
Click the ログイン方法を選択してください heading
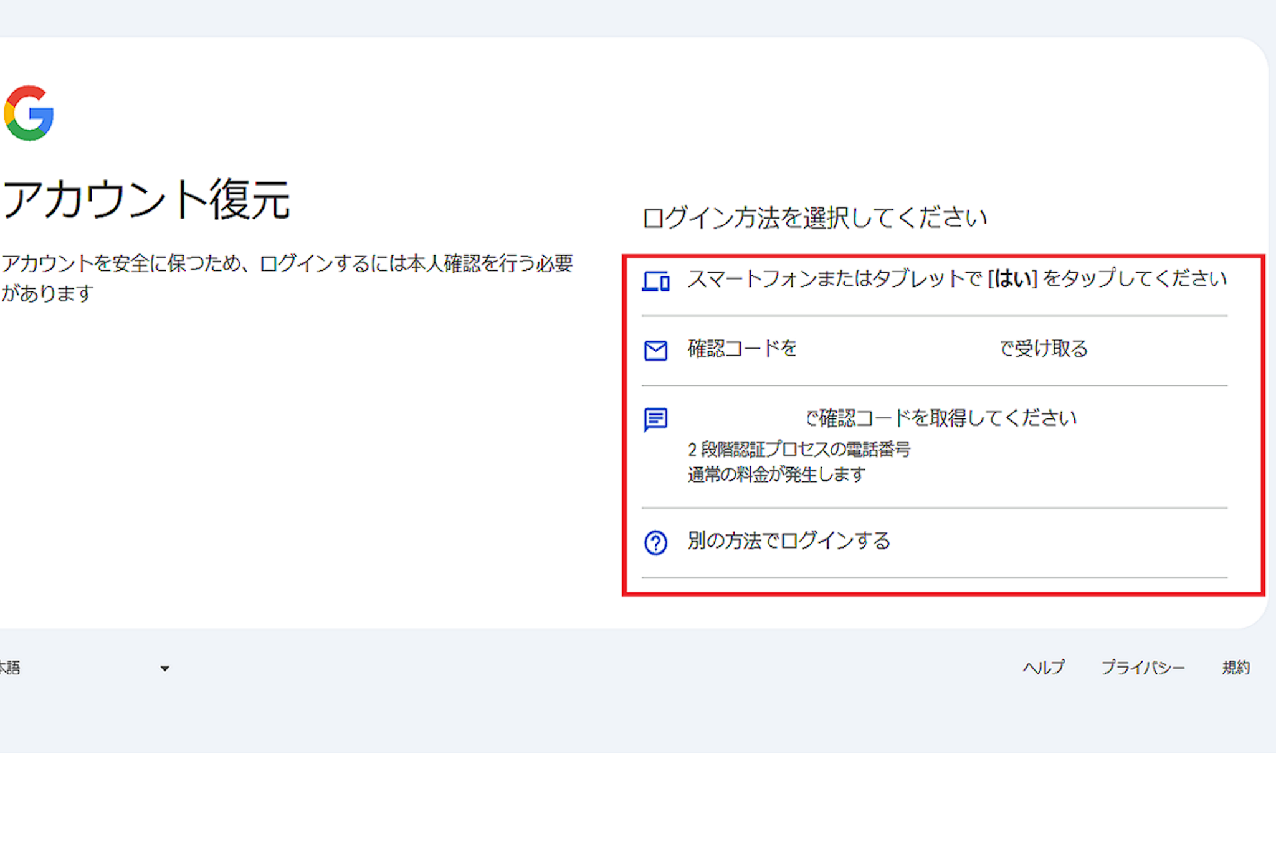814,218
